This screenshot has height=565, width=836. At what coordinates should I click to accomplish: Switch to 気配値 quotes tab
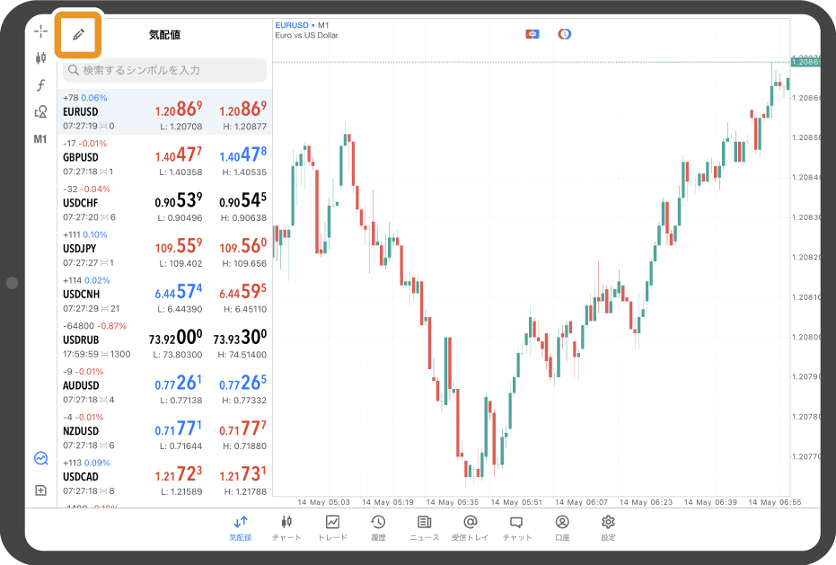click(x=241, y=528)
